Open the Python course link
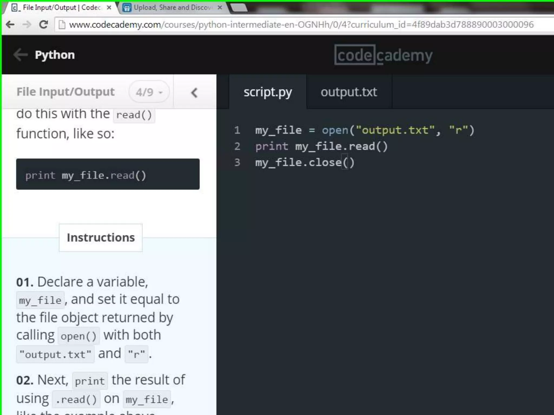Image resolution: width=554 pixels, height=415 pixels. 55,55
